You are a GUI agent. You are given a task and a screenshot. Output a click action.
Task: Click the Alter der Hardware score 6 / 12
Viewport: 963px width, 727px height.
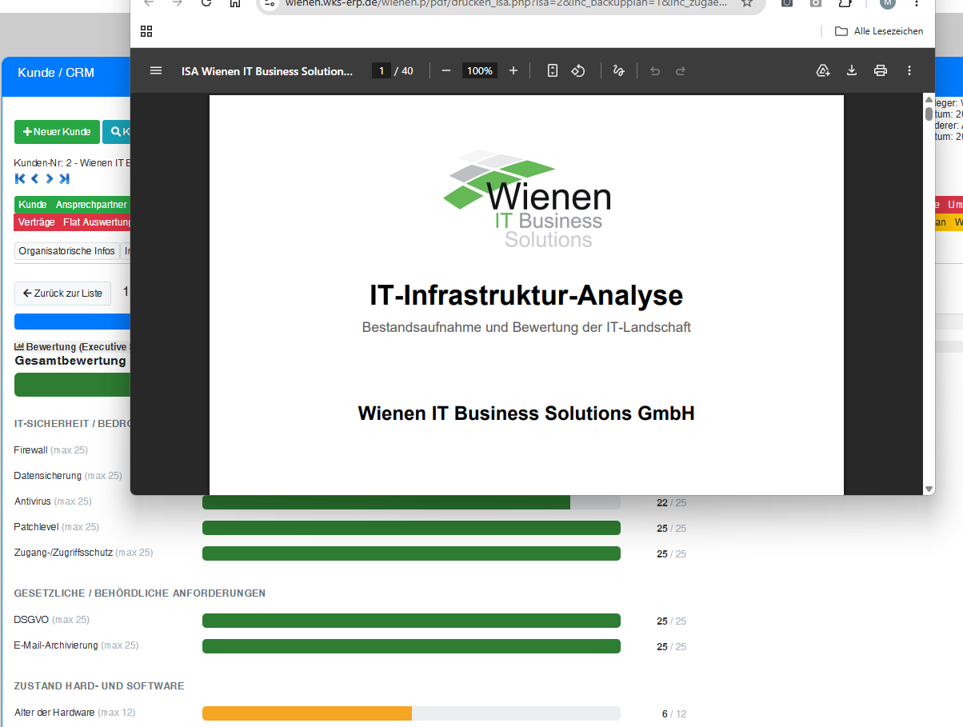673,714
